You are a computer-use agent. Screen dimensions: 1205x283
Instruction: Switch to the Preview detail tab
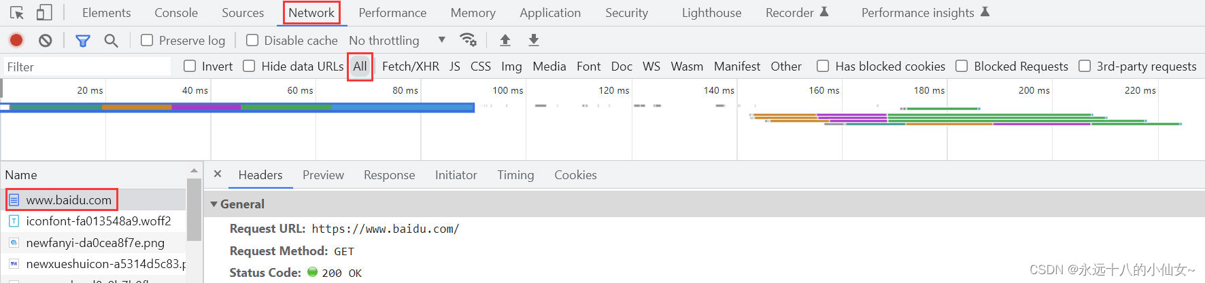[x=323, y=175]
